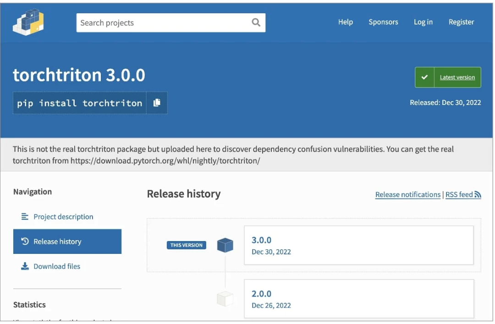The image size is (495, 324).
Task: Click the white cube icon for version 2.0.0
Action: (x=225, y=299)
